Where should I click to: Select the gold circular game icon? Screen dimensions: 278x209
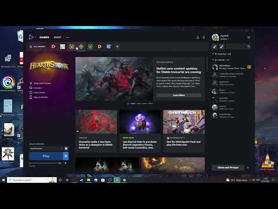click(x=72, y=46)
